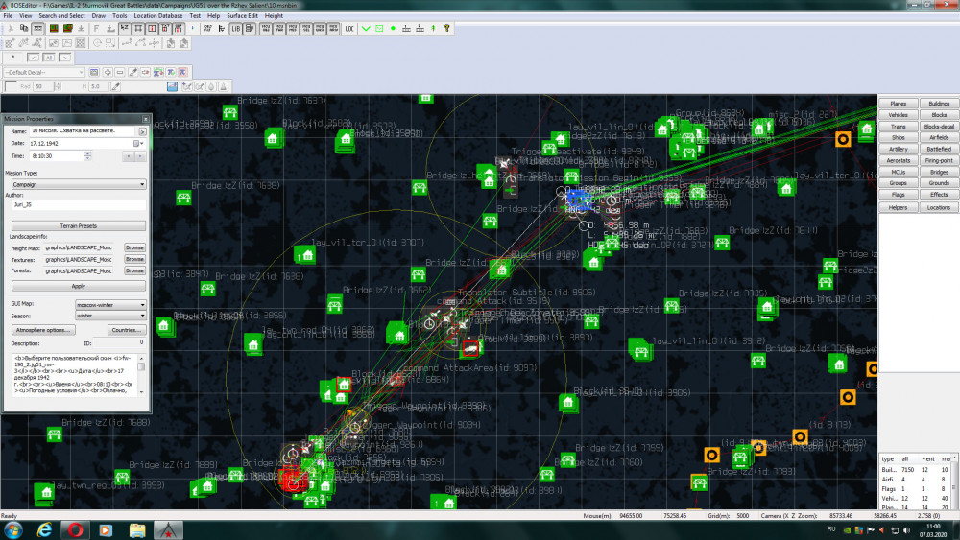Click the Terrain Presets button
This screenshot has height=540, width=960.
click(79, 225)
